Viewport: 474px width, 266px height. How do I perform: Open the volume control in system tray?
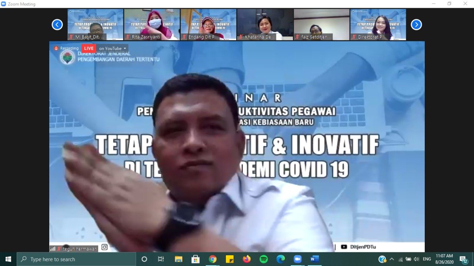point(416,259)
